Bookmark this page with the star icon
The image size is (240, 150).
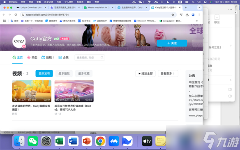[173, 15]
